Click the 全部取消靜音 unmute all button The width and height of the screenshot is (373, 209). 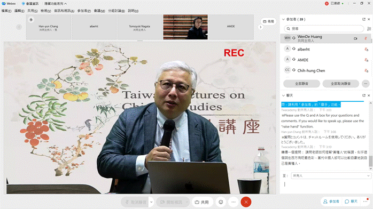pos(340,84)
